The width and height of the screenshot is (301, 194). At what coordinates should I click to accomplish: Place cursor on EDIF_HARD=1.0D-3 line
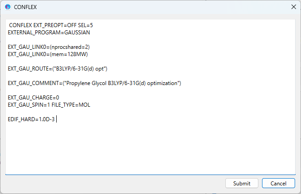pyautogui.click(x=31, y=119)
